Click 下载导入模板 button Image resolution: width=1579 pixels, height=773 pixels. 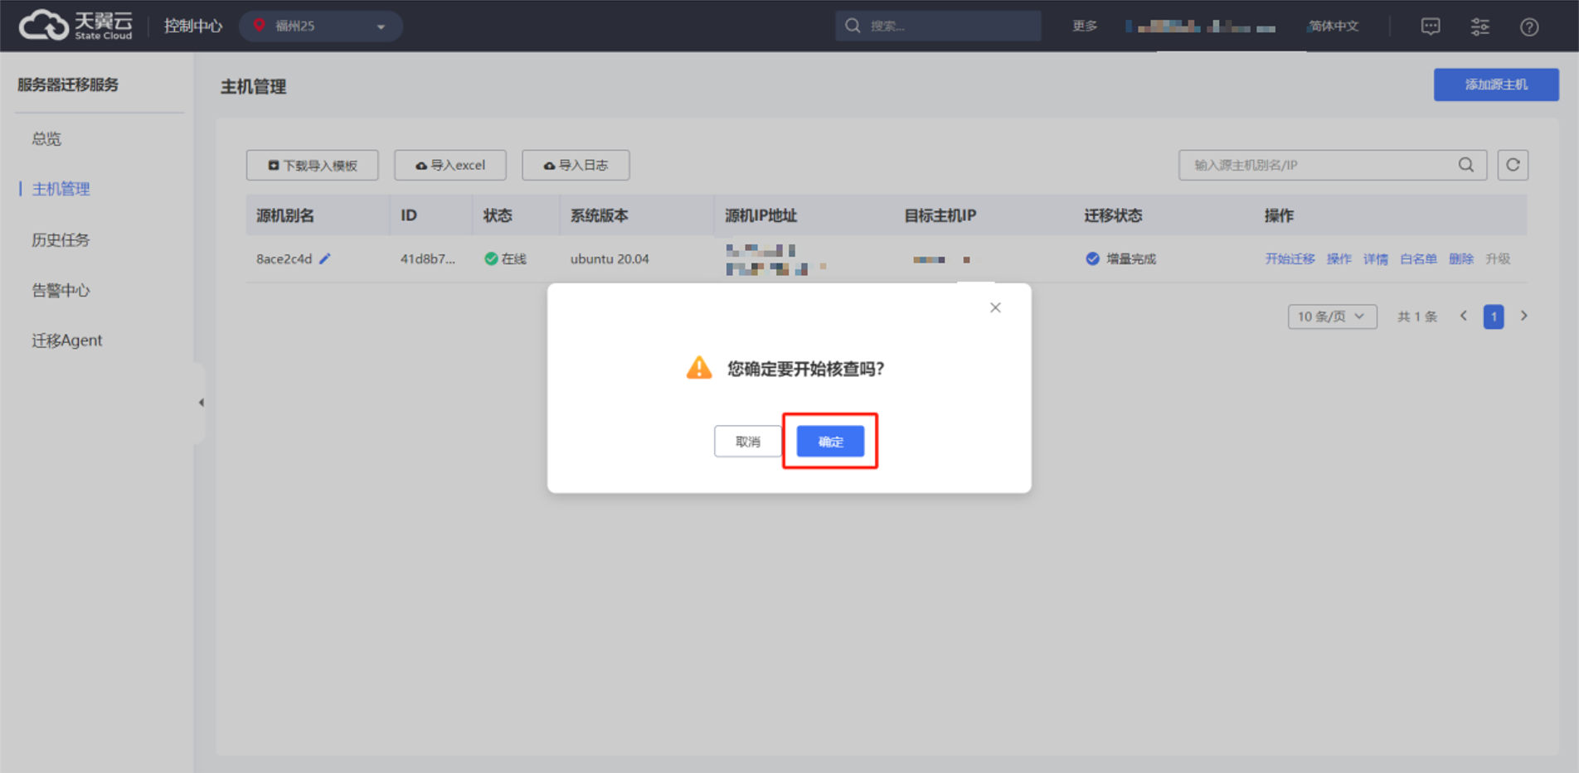coord(313,165)
